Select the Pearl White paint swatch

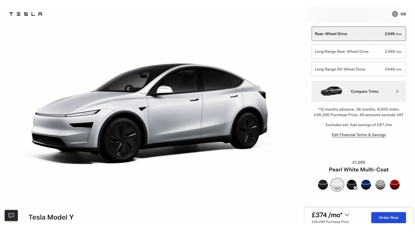coord(337,185)
